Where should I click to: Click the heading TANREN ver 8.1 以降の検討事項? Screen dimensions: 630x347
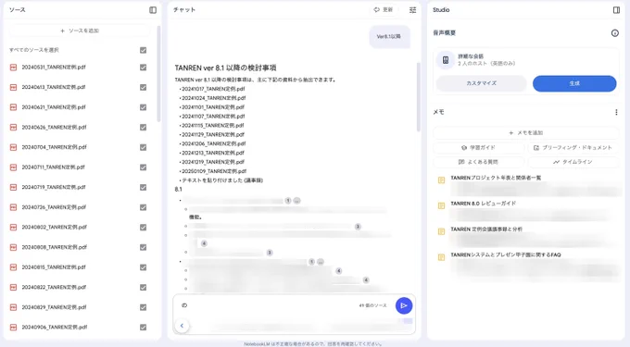pyautogui.click(x=225, y=68)
